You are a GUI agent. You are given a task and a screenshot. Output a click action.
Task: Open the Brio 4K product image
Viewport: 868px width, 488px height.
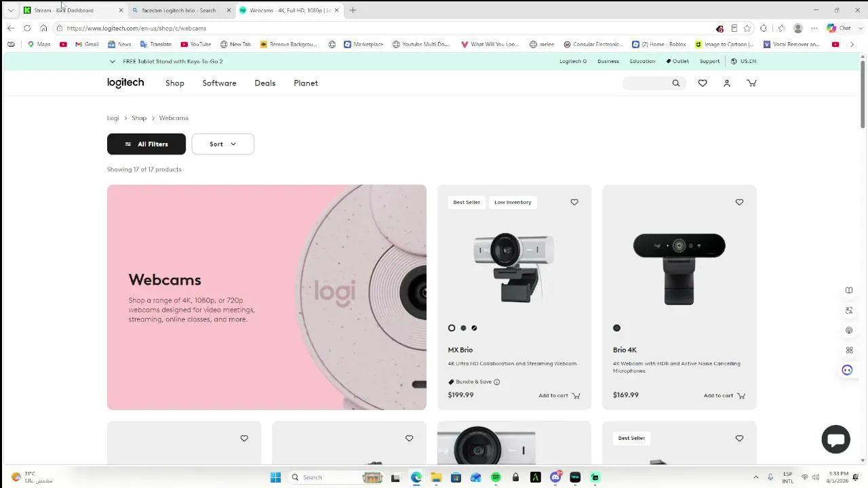[x=679, y=269]
